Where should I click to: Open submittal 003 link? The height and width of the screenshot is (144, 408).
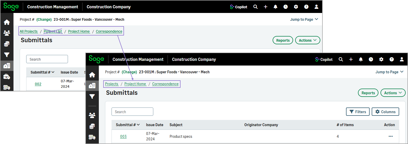point(123,136)
